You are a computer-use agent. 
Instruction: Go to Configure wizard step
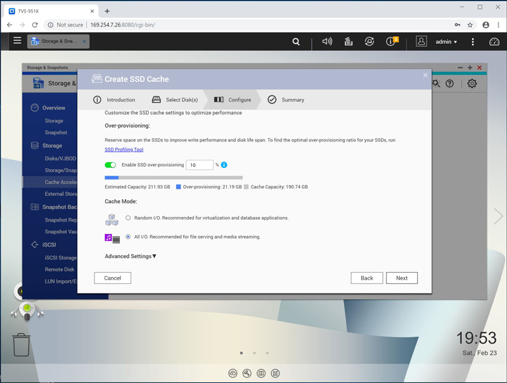[233, 100]
